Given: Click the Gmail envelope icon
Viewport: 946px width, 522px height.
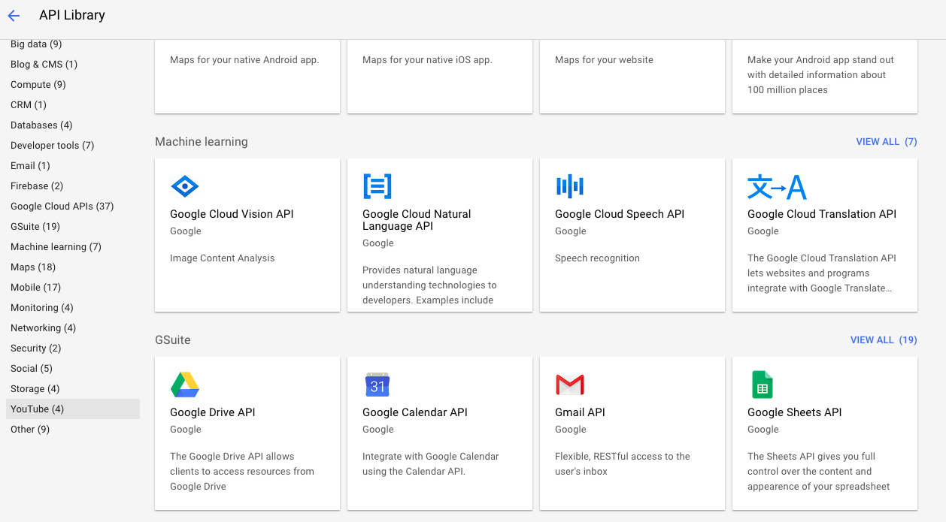Looking at the screenshot, I should pyautogui.click(x=570, y=385).
